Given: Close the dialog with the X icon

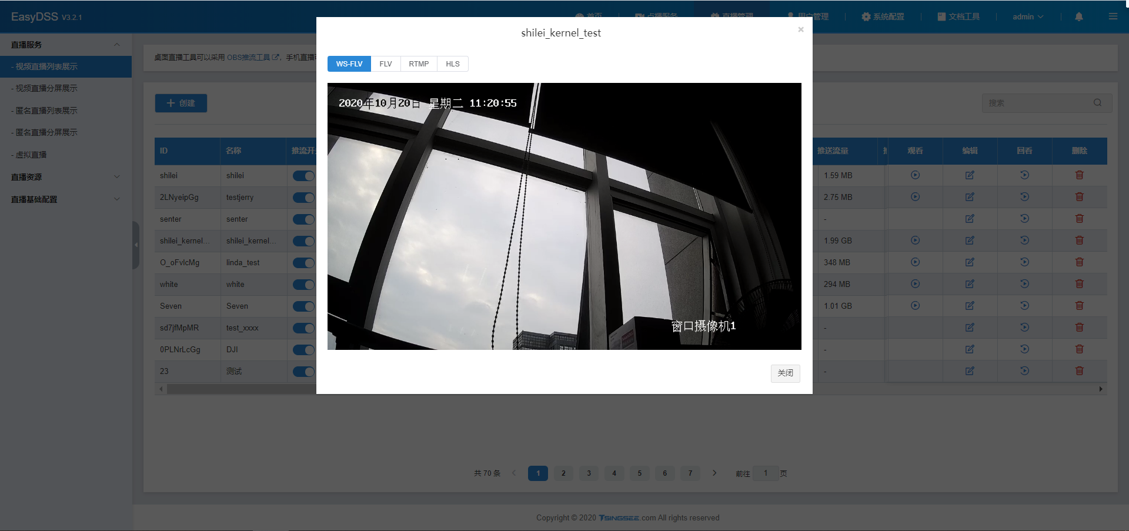Looking at the screenshot, I should coord(801,29).
